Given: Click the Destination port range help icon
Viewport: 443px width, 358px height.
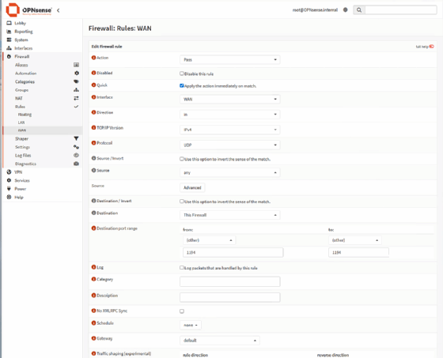Looking at the screenshot, I should 93,228.
